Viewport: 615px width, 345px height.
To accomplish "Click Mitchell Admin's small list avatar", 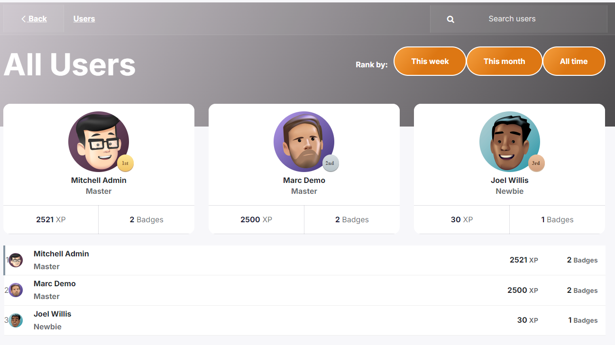I will coord(16,260).
